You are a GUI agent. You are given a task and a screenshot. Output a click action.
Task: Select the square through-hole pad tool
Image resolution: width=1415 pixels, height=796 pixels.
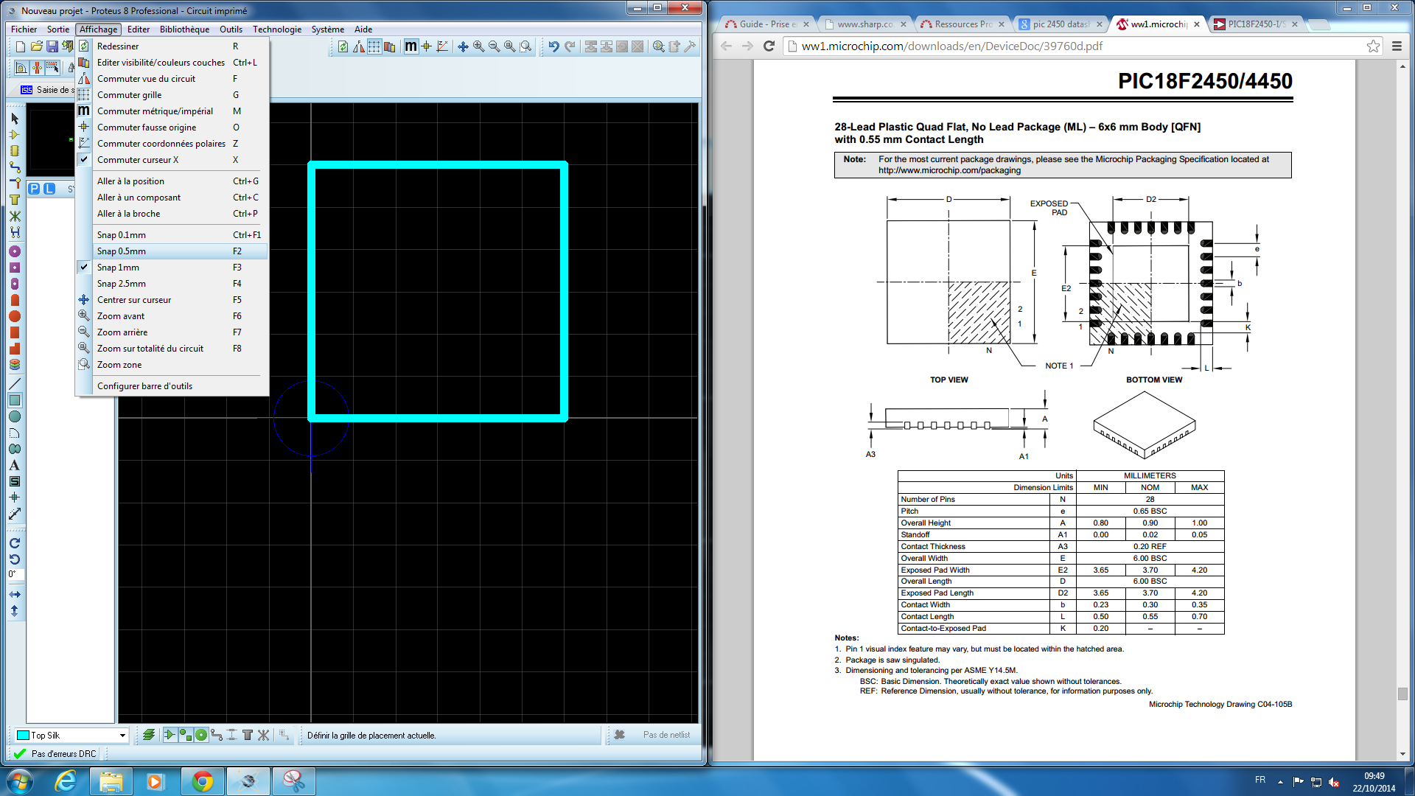pos(15,268)
